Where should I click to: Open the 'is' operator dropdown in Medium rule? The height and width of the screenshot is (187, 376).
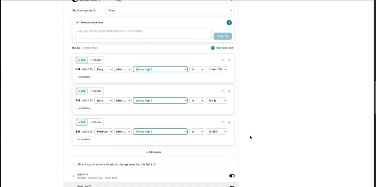coord(197,132)
